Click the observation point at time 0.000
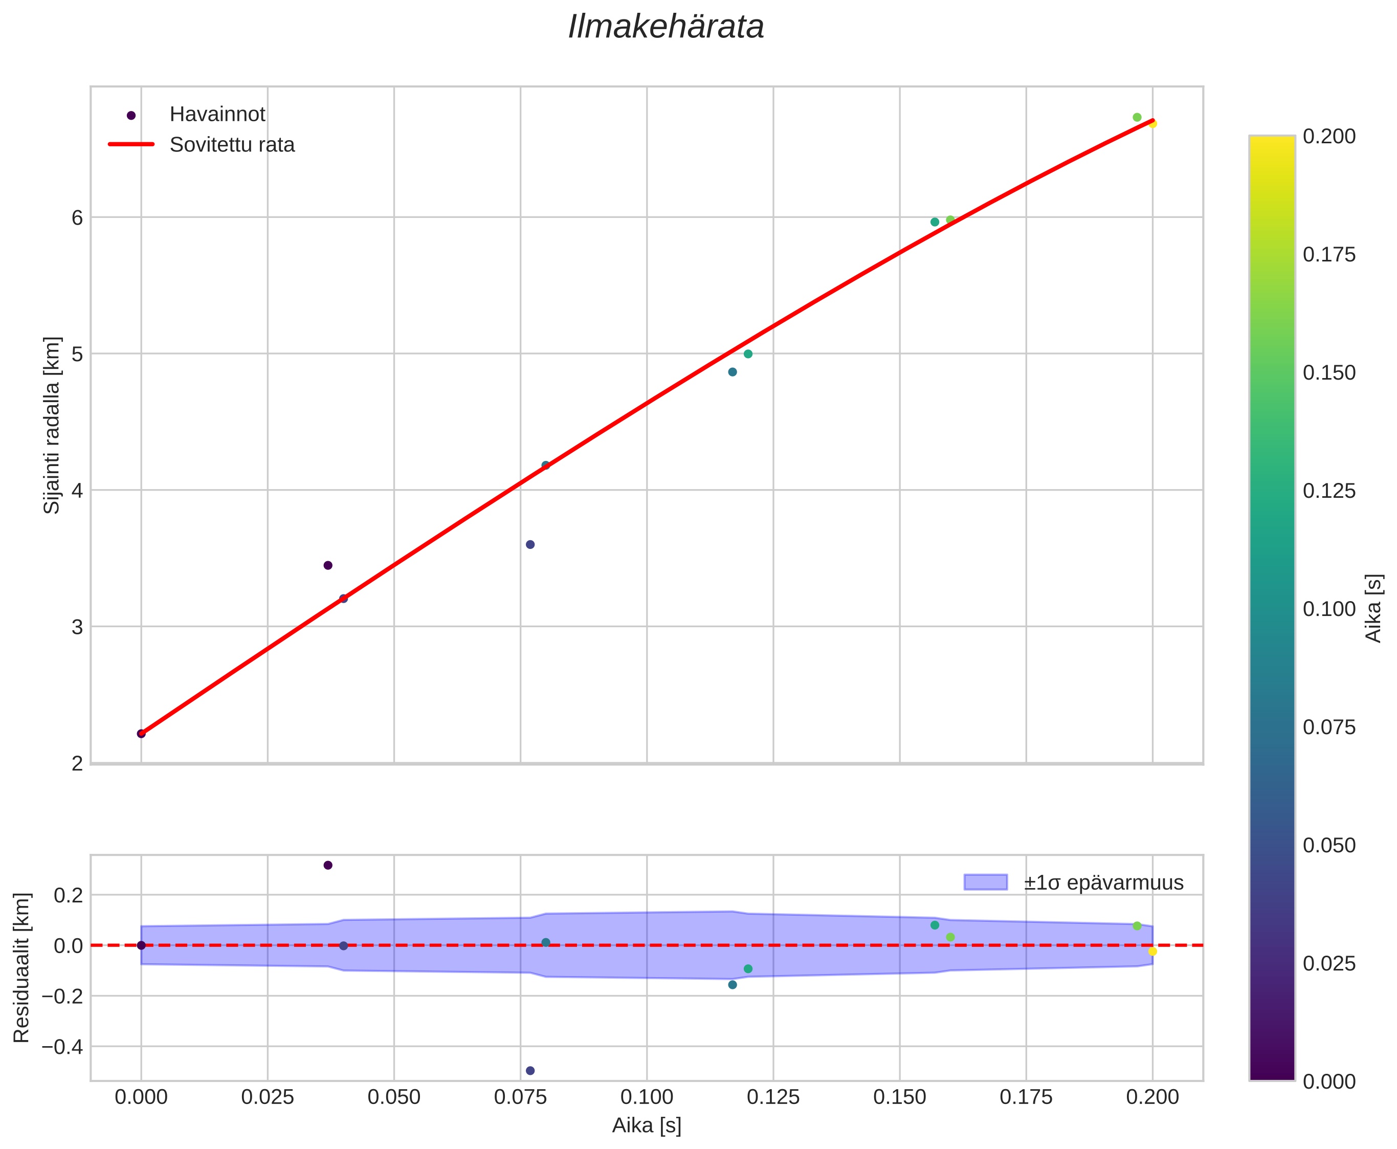This screenshot has height=1149, width=1397. tap(141, 734)
